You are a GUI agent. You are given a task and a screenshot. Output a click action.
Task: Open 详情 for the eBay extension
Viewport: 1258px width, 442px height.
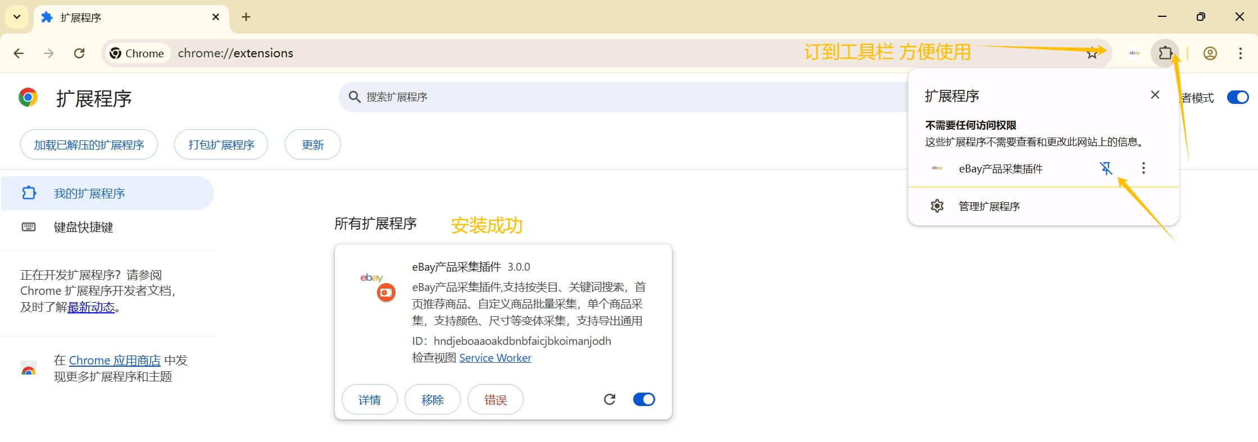coord(370,399)
